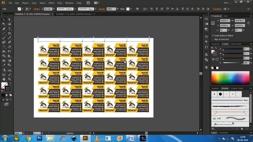
Task: Open the File menu
Action: (x=10, y=3)
